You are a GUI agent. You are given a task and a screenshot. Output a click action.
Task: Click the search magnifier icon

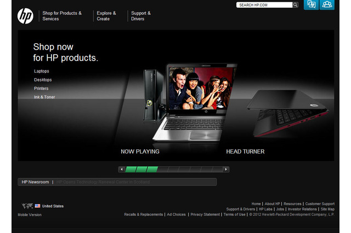(296, 5)
